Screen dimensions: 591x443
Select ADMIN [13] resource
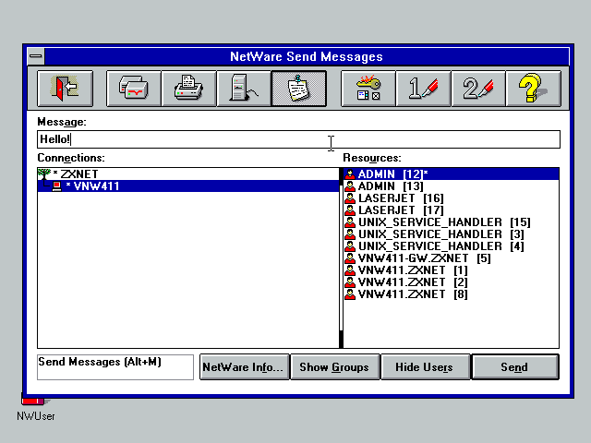[x=452, y=186]
